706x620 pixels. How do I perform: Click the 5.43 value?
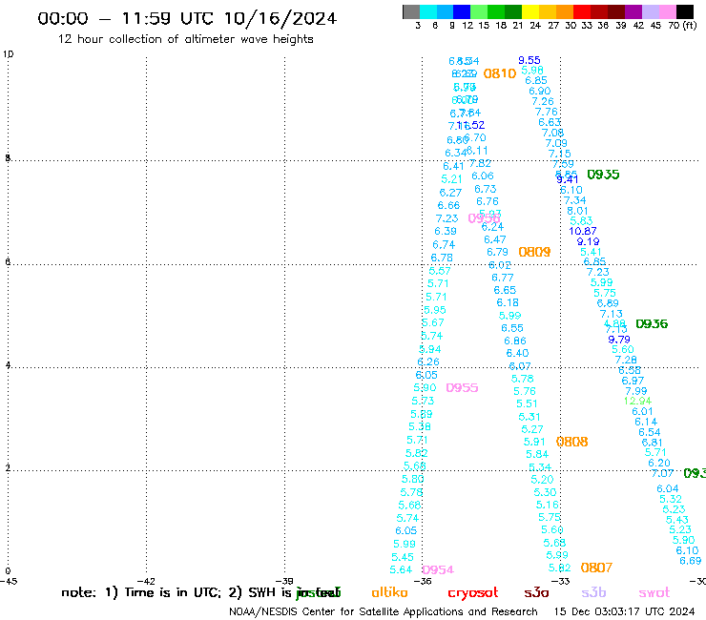click(x=677, y=520)
